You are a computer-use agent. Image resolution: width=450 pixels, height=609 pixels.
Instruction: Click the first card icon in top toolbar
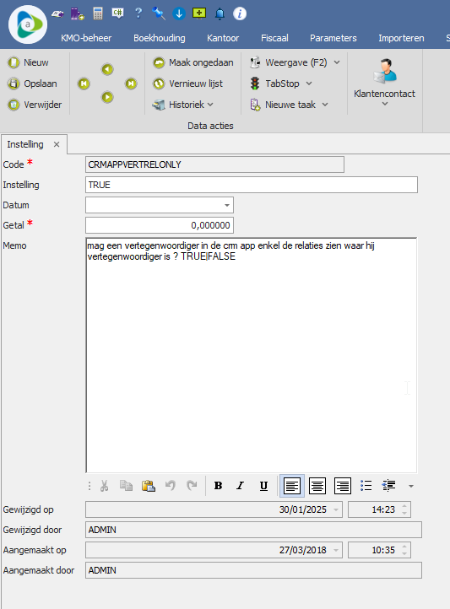(57, 14)
